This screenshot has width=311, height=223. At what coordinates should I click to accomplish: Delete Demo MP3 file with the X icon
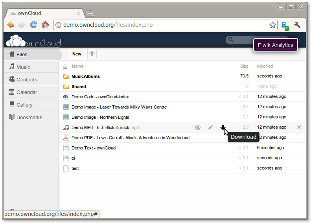299,127
